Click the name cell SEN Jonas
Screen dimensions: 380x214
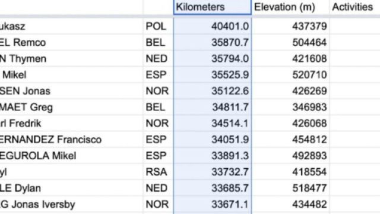[71, 91]
